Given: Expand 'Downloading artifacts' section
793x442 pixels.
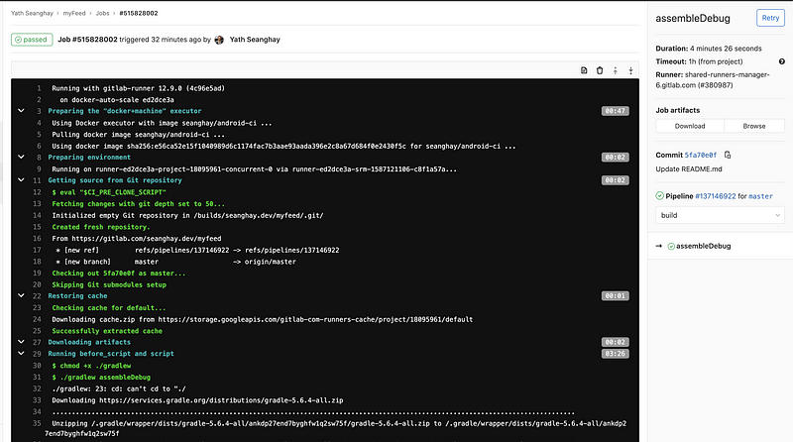Looking at the screenshot, I should [21, 341].
